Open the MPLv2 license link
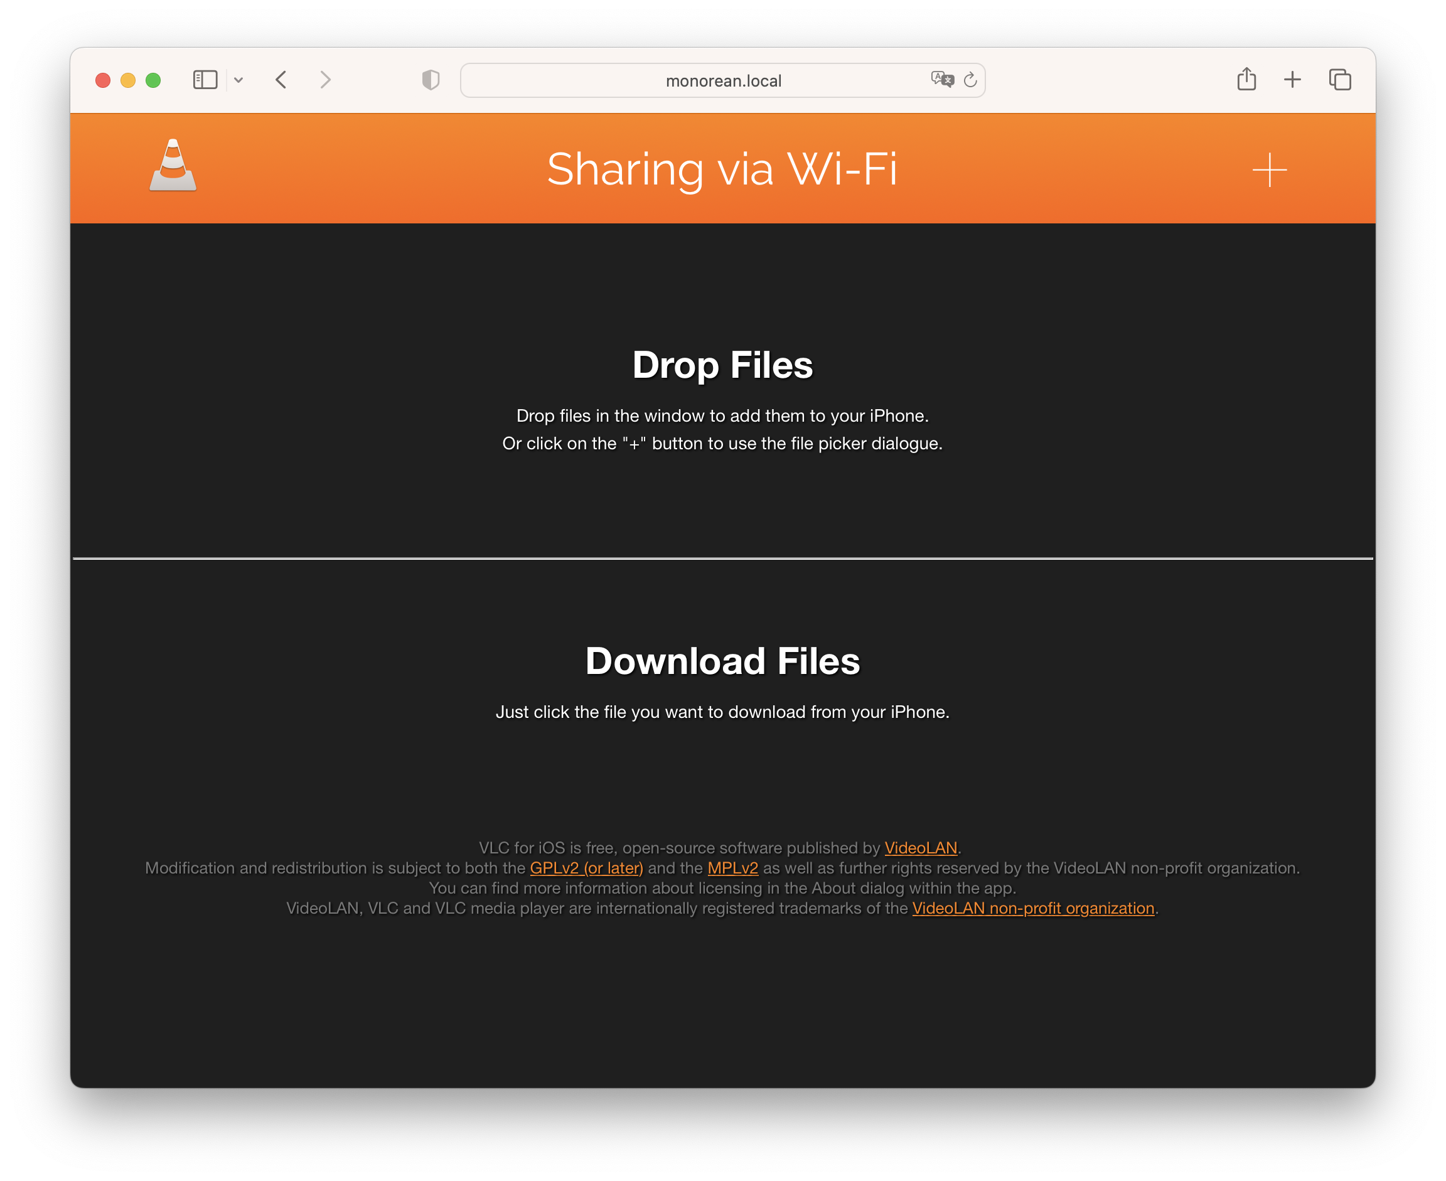The image size is (1446, 1181). (x=732, y=868)
